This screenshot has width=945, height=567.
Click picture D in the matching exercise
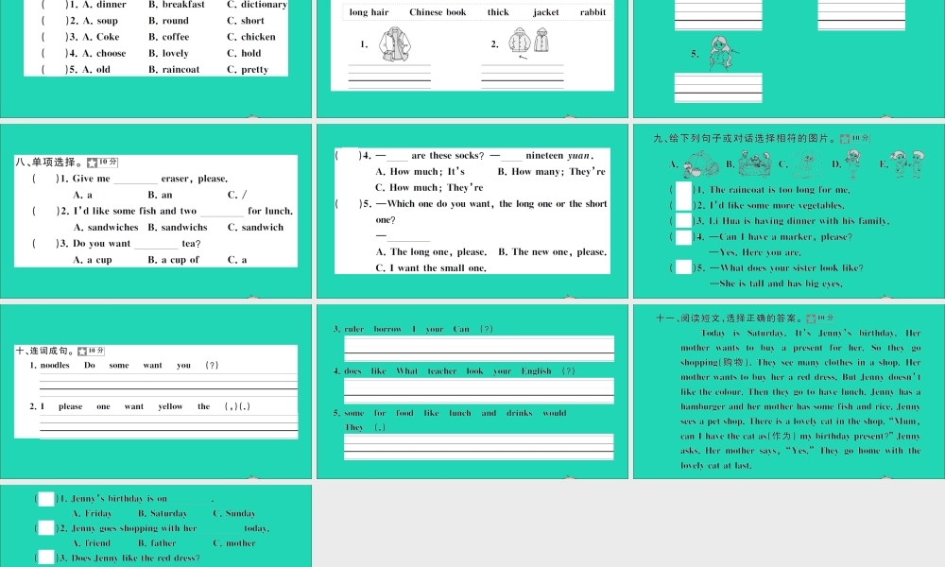tap(852, 163)
